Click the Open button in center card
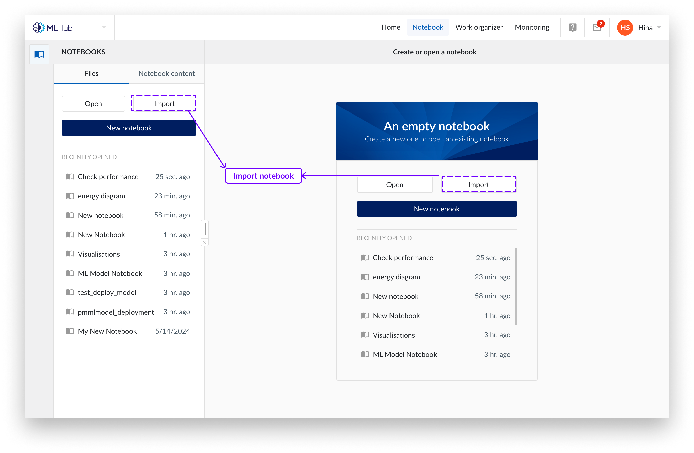 coord(395,185)
